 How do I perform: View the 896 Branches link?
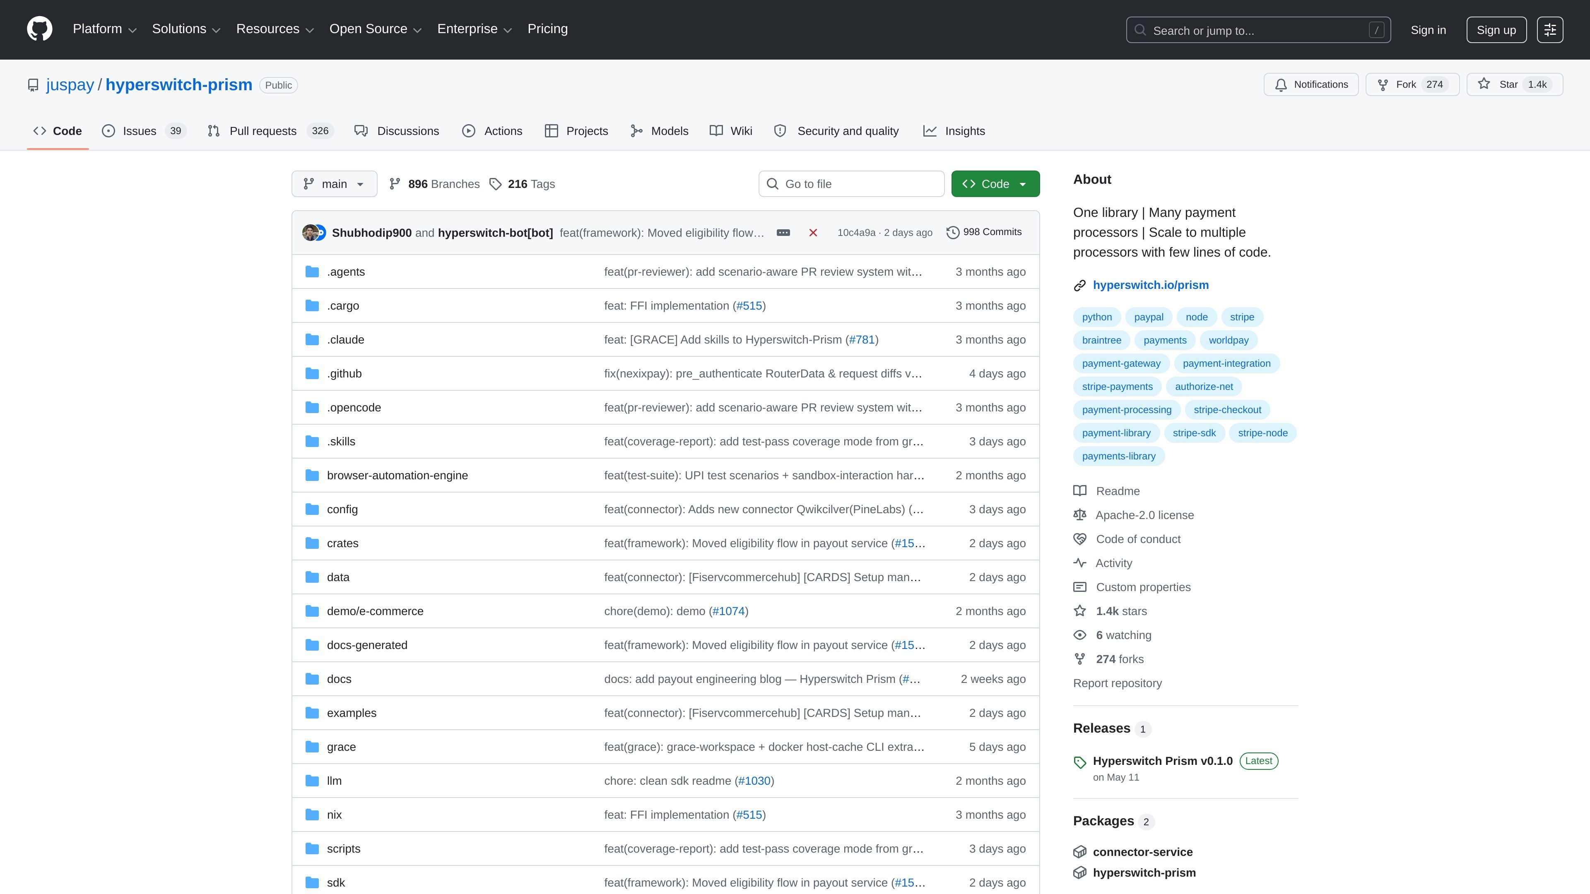(434, 184)
